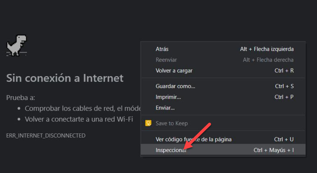Click the pixel dinosaur icon

point(17,45)
